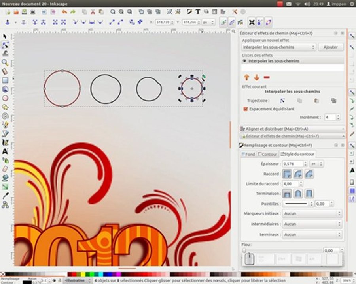Image resolution: width=356 pixels, height=284 pixels.
Task: Click the Save document icon
Action: pyautogui.click(x=24, y=12)
